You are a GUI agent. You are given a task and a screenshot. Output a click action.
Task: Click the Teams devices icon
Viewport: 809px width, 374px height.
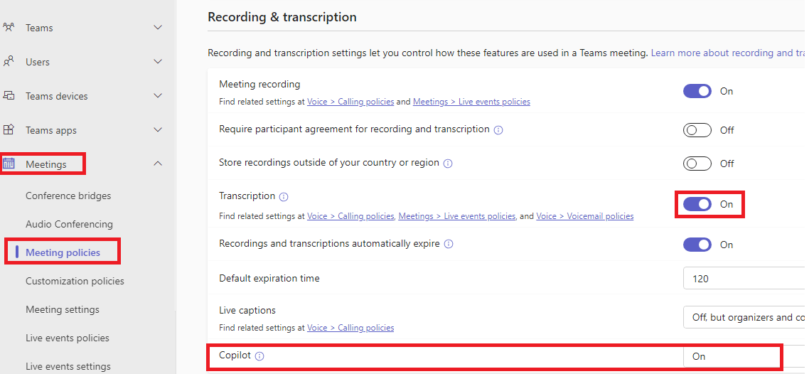[x=9, y=96]
